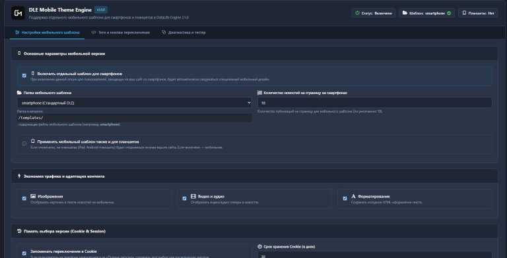Viewport: 507px width, 258px height.
Task: Click history icon in Cookie & Session header
Action: 19,231
